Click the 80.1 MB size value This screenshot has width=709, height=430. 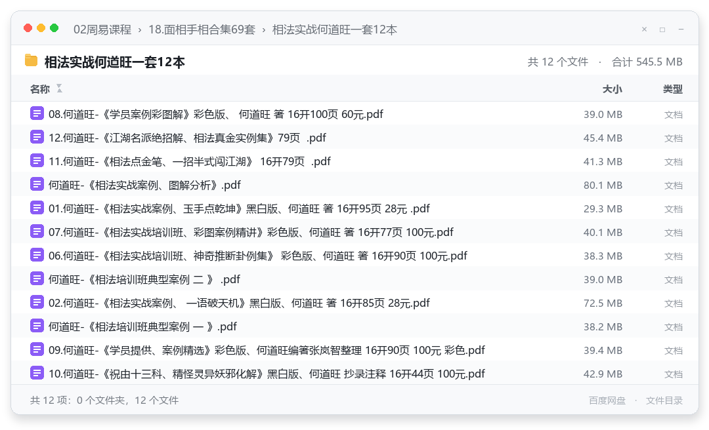pyautogui.click(x=603, y=186)
